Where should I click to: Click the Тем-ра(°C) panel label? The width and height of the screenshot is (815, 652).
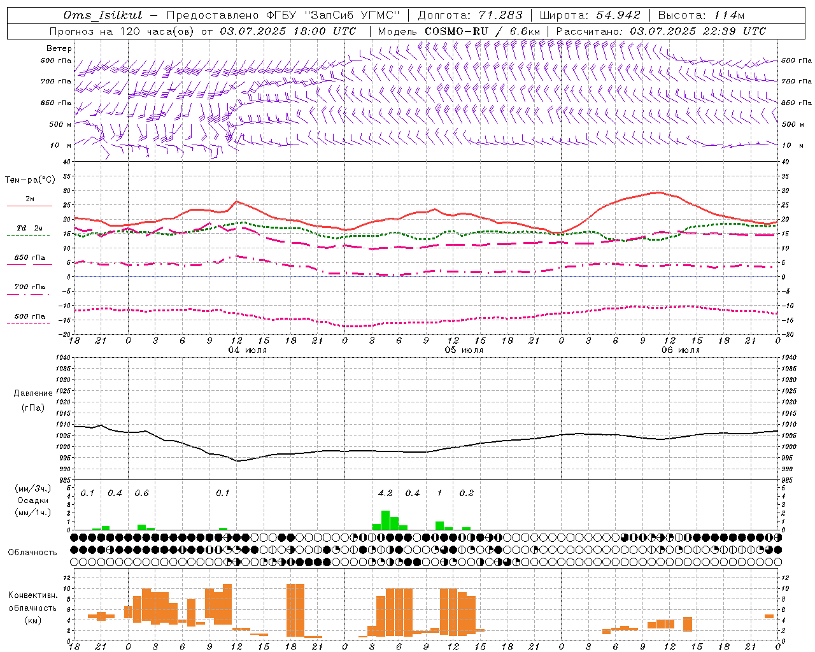click(29, 180)
